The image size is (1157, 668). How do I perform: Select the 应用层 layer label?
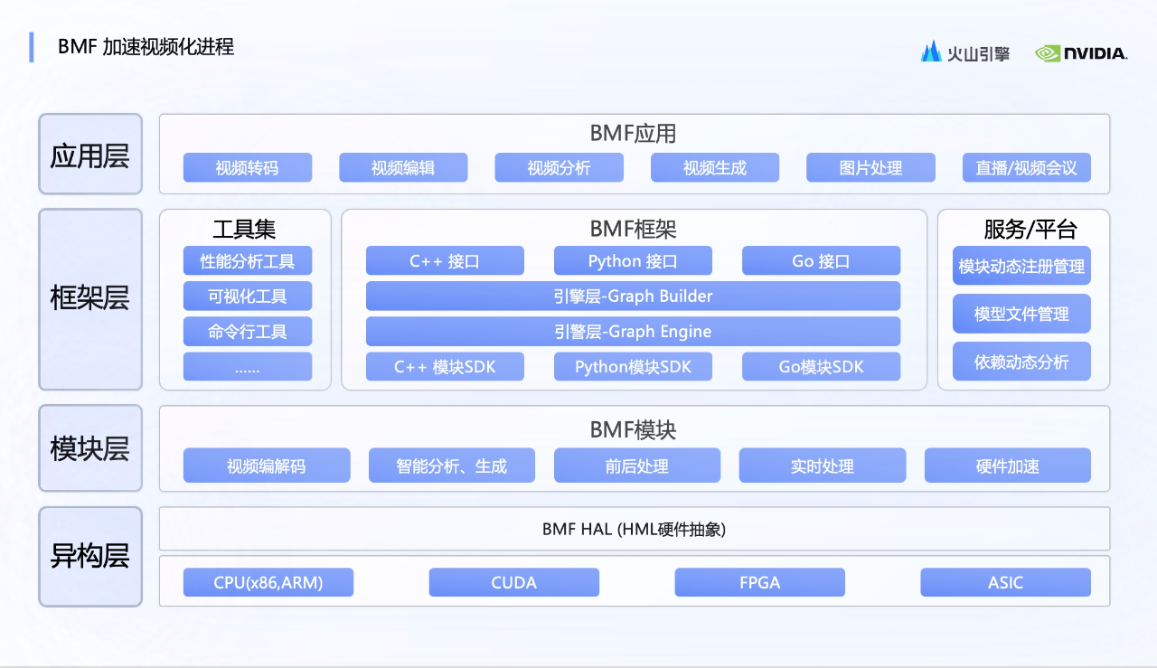90,155
